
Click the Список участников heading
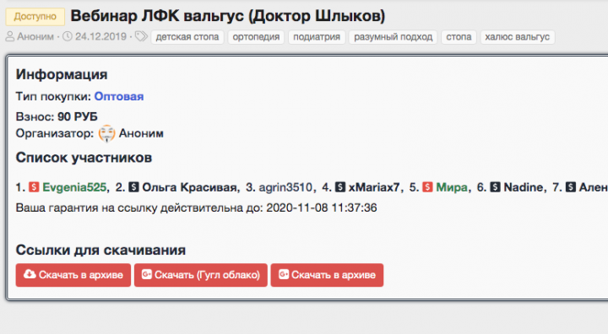84,158
